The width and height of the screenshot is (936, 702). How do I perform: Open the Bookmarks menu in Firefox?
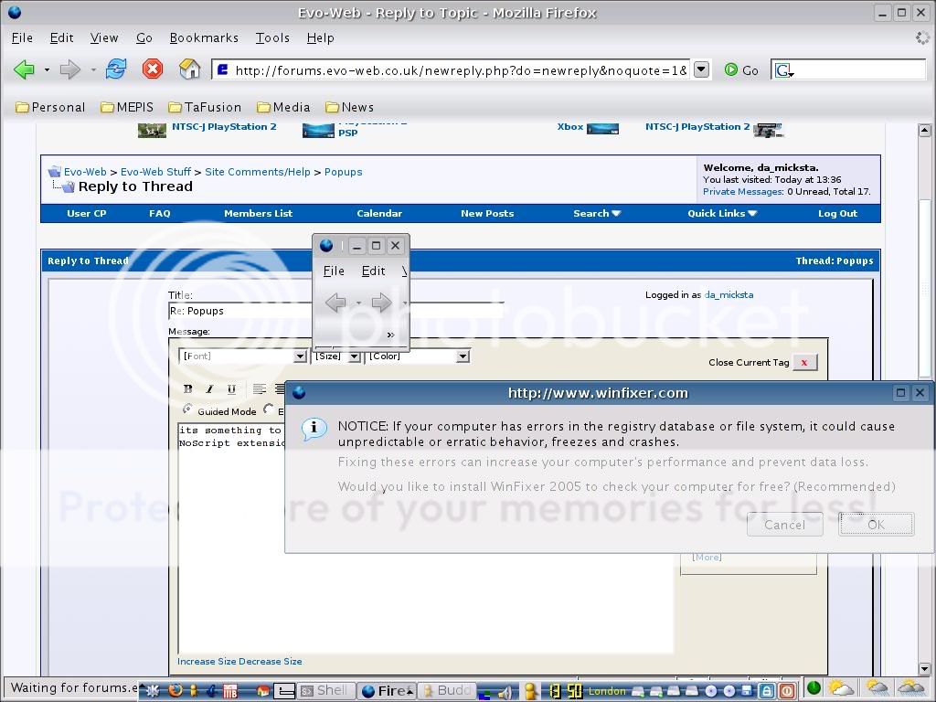tap(204, 37)
